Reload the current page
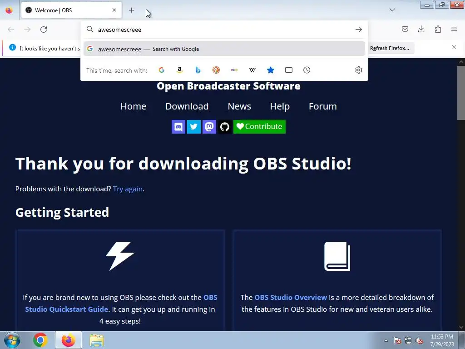The height and width of the screenshot is (349, 465). [44, 30]
